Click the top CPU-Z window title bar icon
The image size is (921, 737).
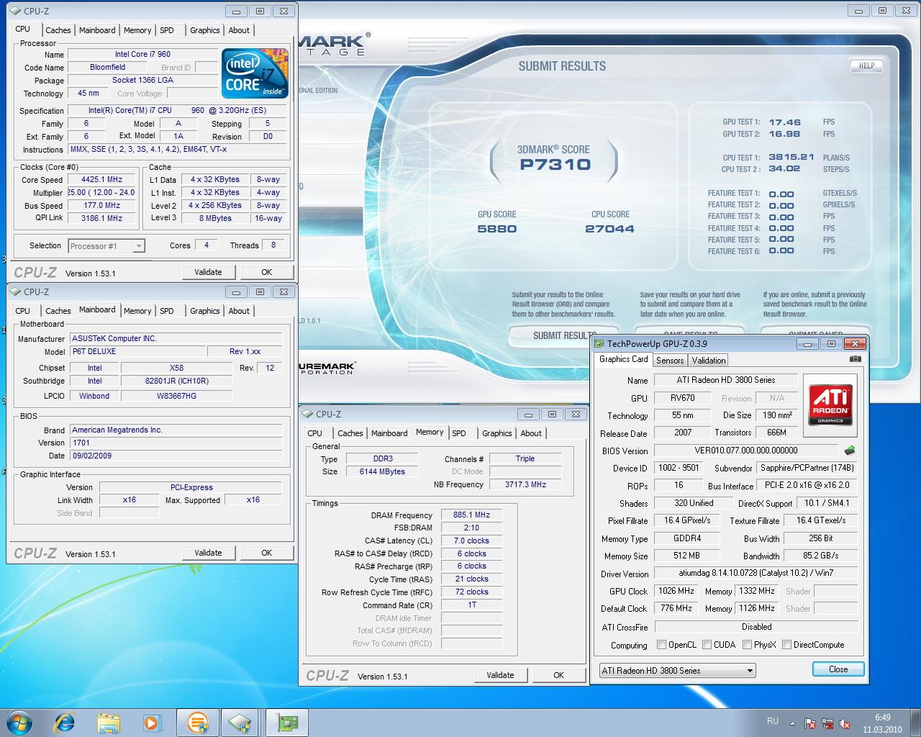17,11
